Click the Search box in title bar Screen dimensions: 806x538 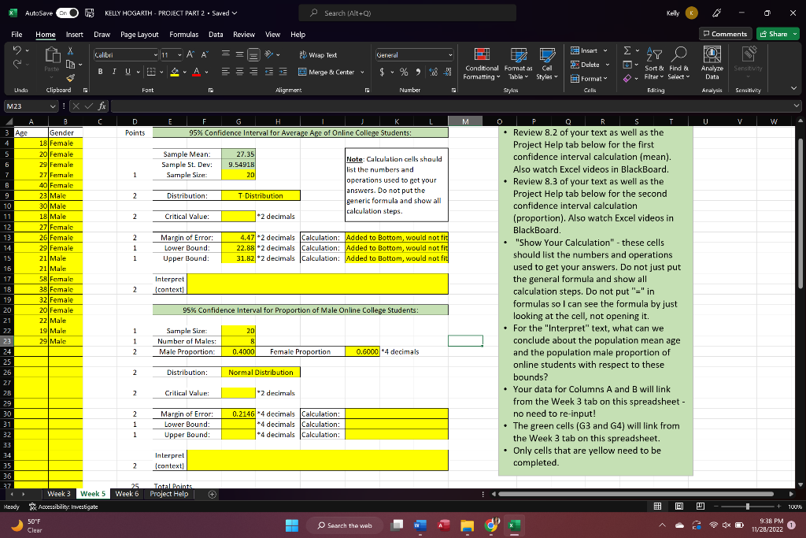click(x=407, y=13)
